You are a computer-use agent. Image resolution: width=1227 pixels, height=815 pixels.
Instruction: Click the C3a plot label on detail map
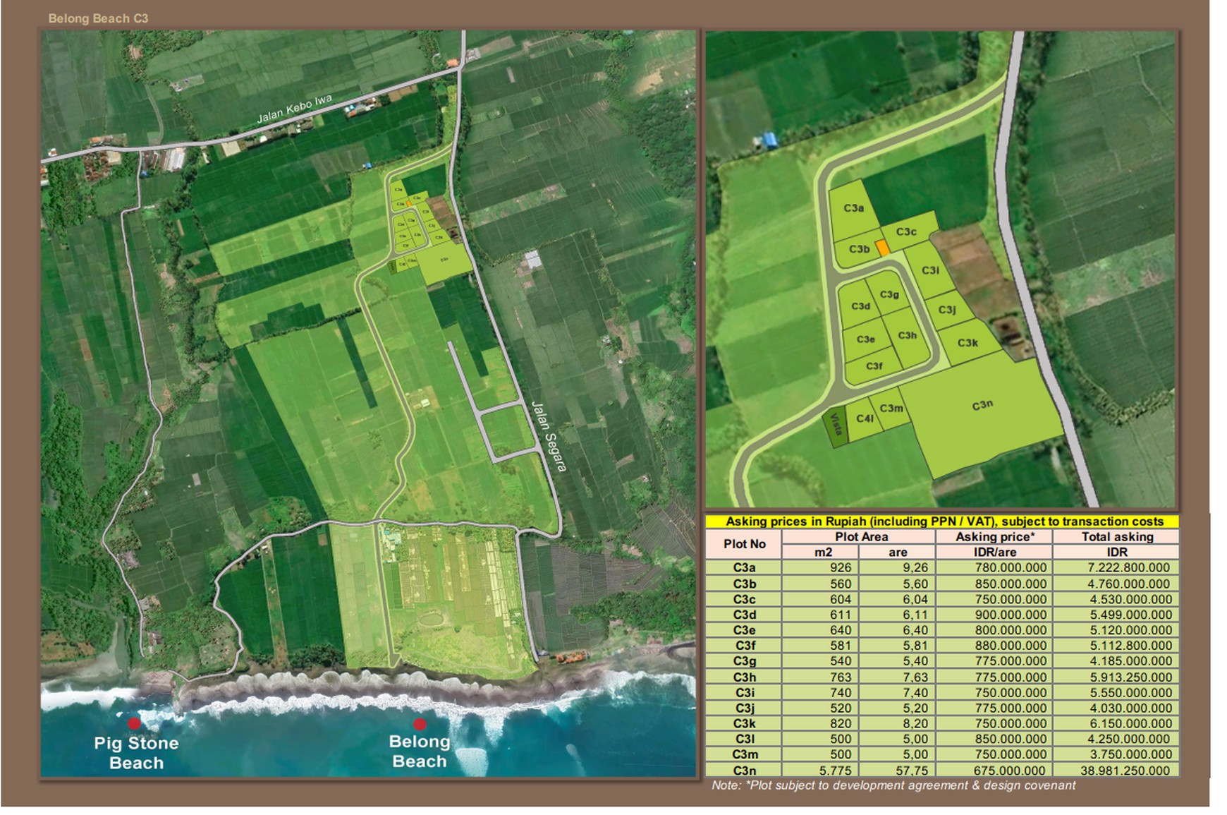tap(854, 208)
